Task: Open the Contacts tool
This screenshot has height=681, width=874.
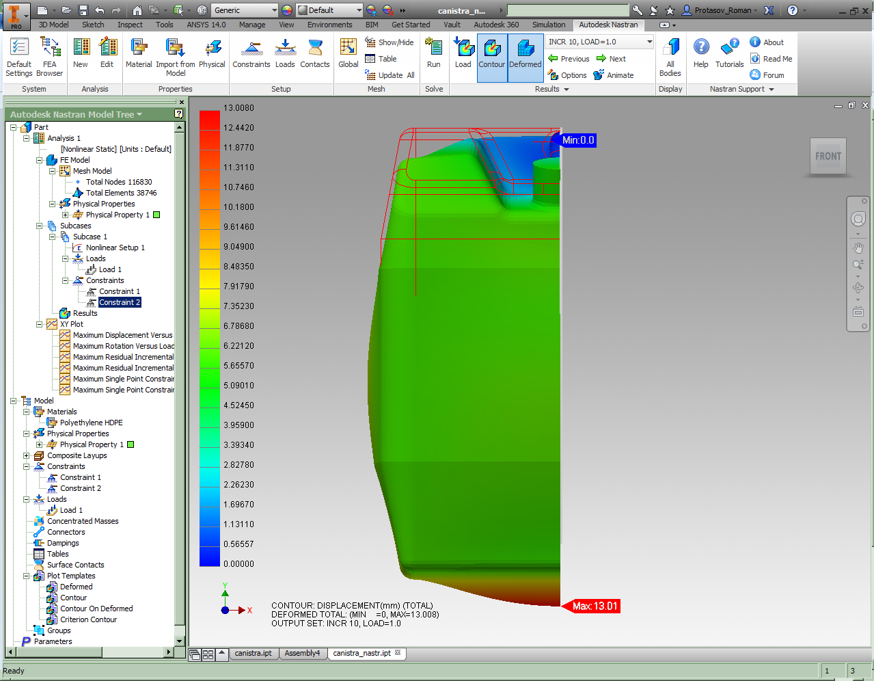Action: (x=314, y=53)
